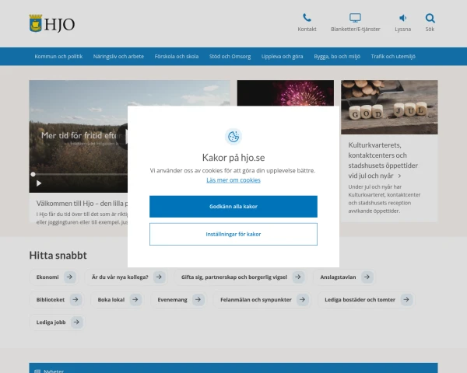Move the video progress slider handle
Image resolution: width=467 pixels, height=373 pixels.
coord(33,174)
